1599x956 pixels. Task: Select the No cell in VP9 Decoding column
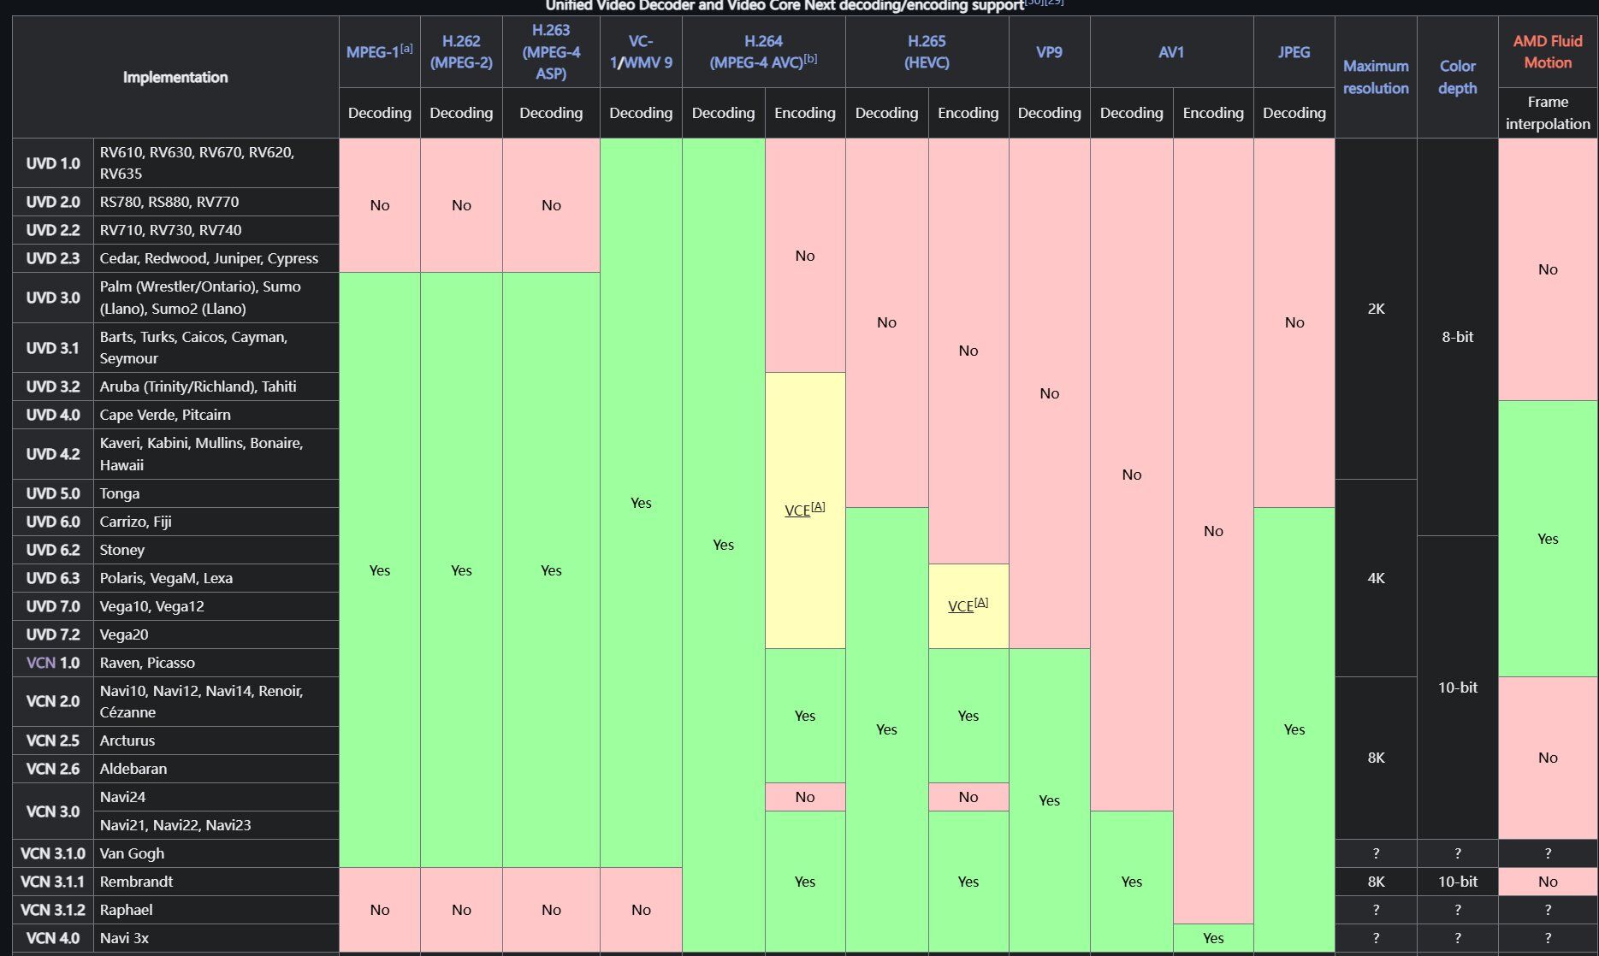(x=1049, y=393)
